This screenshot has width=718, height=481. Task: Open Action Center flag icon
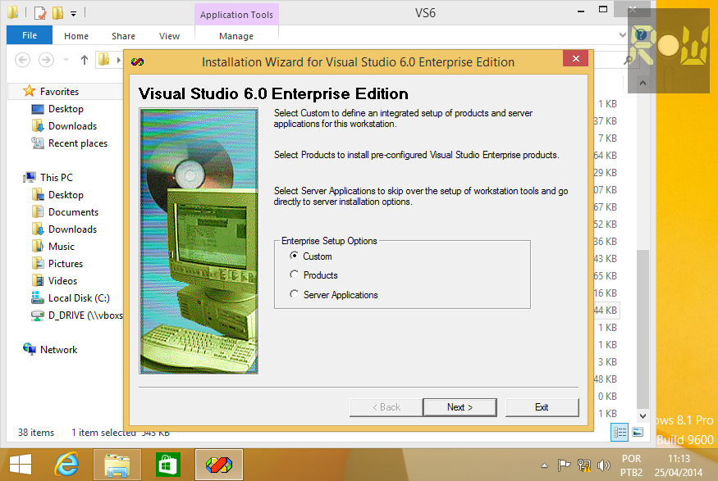click(564, 465)
